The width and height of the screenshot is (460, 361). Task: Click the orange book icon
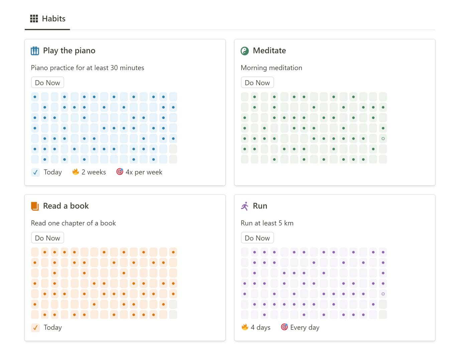(35, 206)
